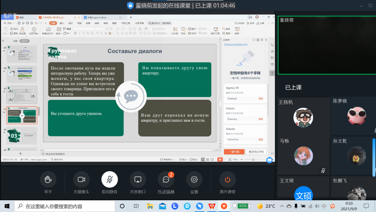
Task: Click Shapes icon in ribbon
Action: pyautogui.click(x=183, y=29)
